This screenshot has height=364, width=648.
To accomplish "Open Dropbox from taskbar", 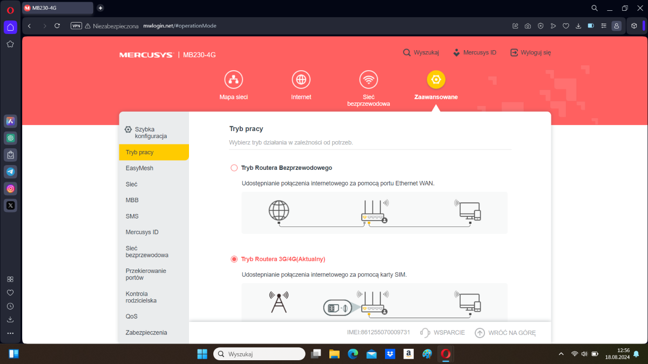I will 390,354.
